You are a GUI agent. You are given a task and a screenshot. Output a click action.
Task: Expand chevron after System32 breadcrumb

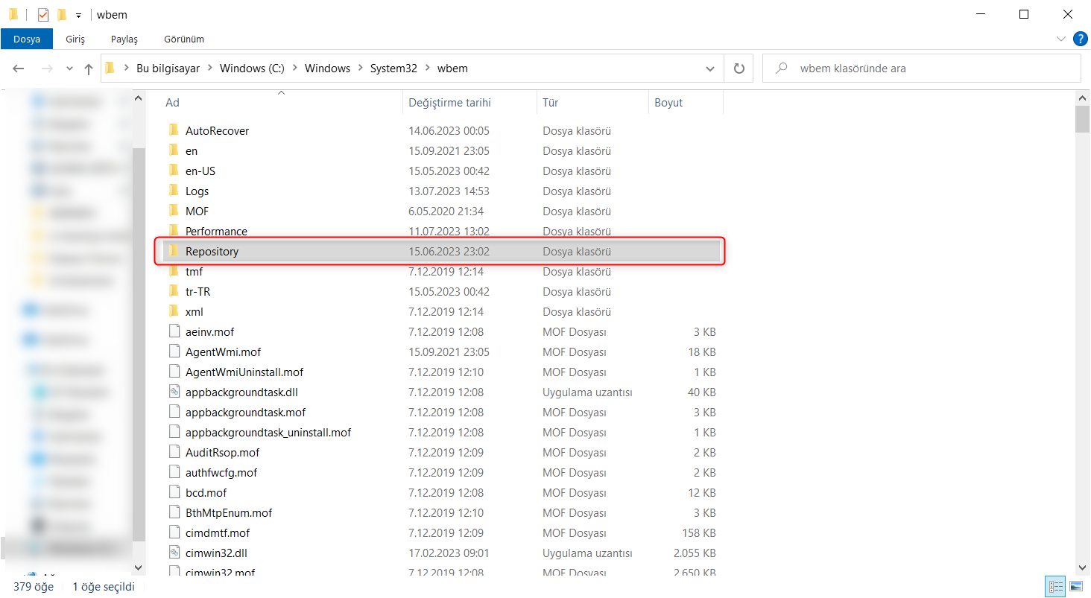pos(428,69)
